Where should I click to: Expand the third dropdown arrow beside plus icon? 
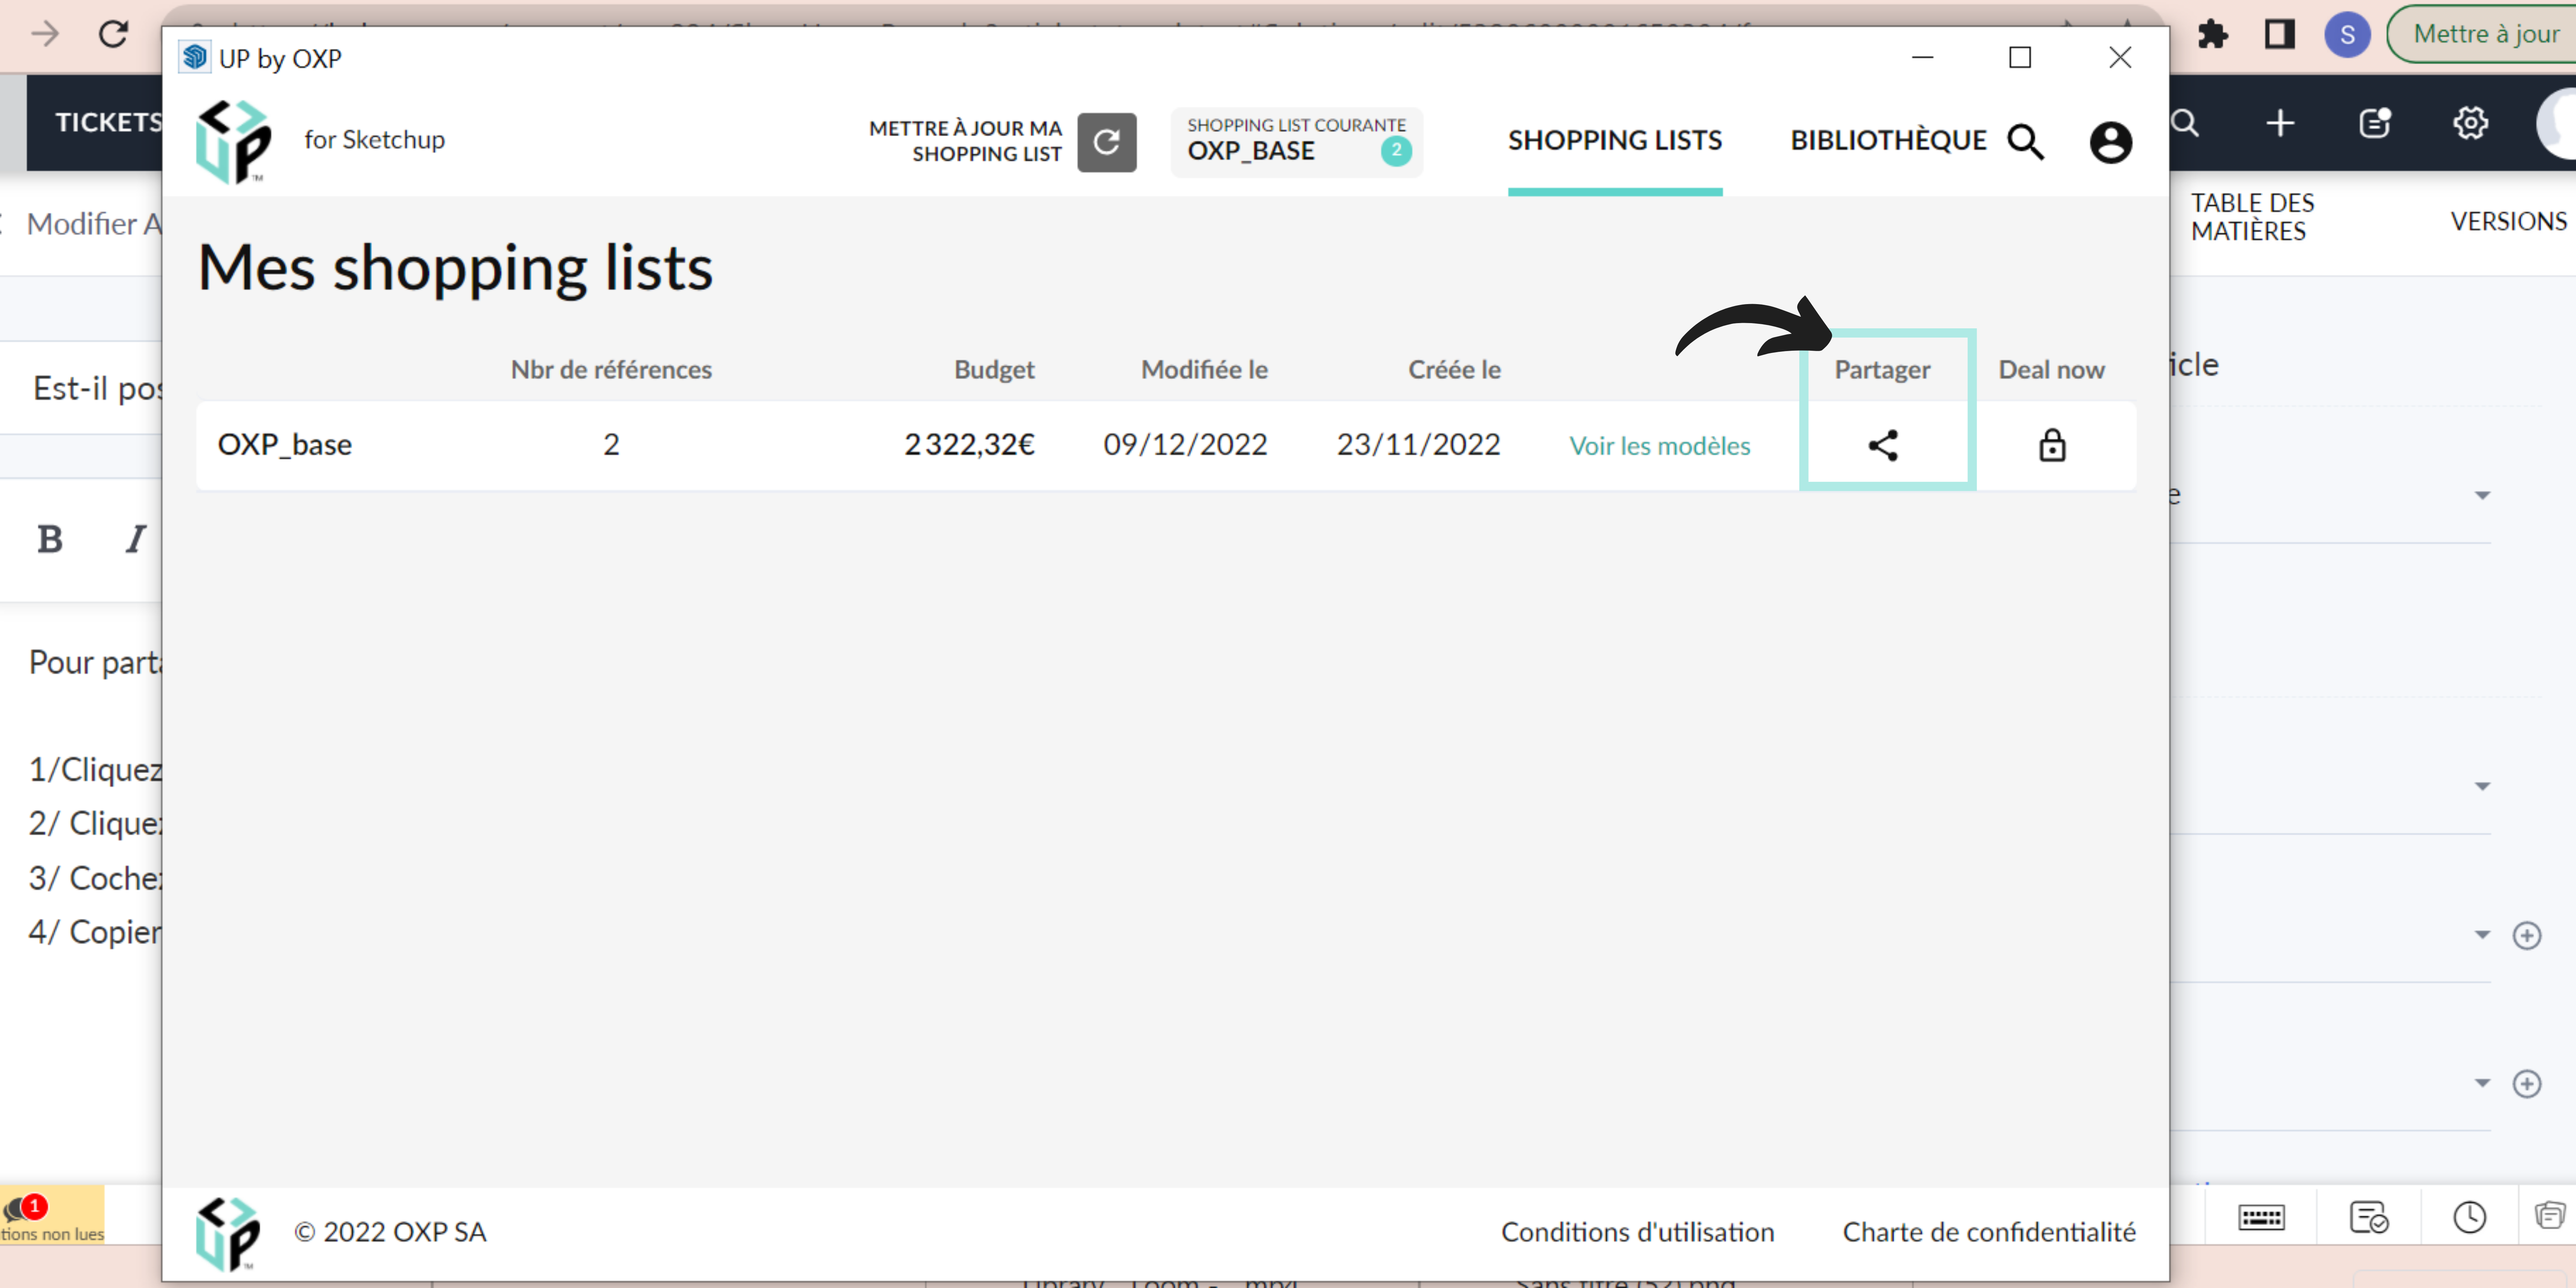pos(2482,935)
